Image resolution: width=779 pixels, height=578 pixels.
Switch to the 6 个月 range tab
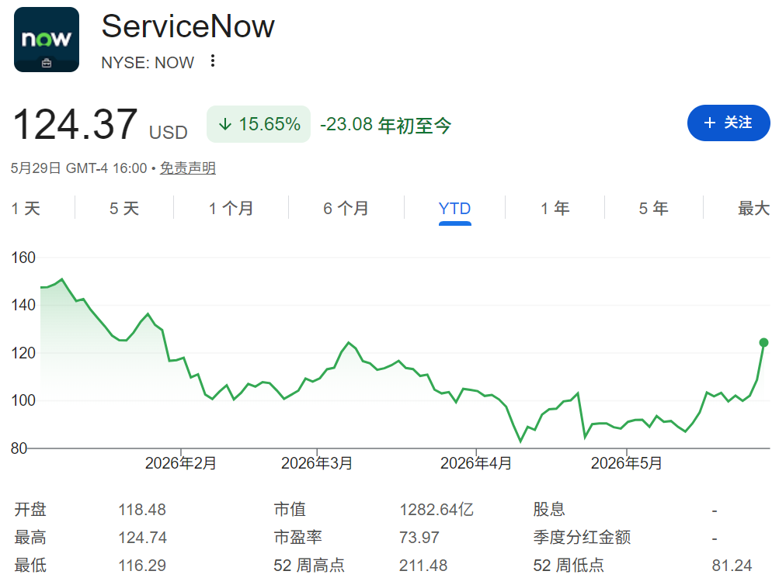tap(346, 209)
